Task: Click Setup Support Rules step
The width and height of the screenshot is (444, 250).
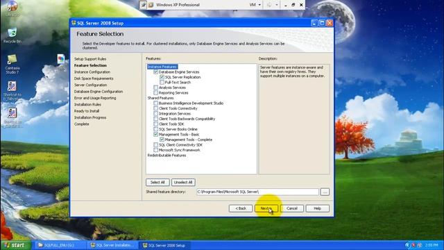Action: coord(90,59)
